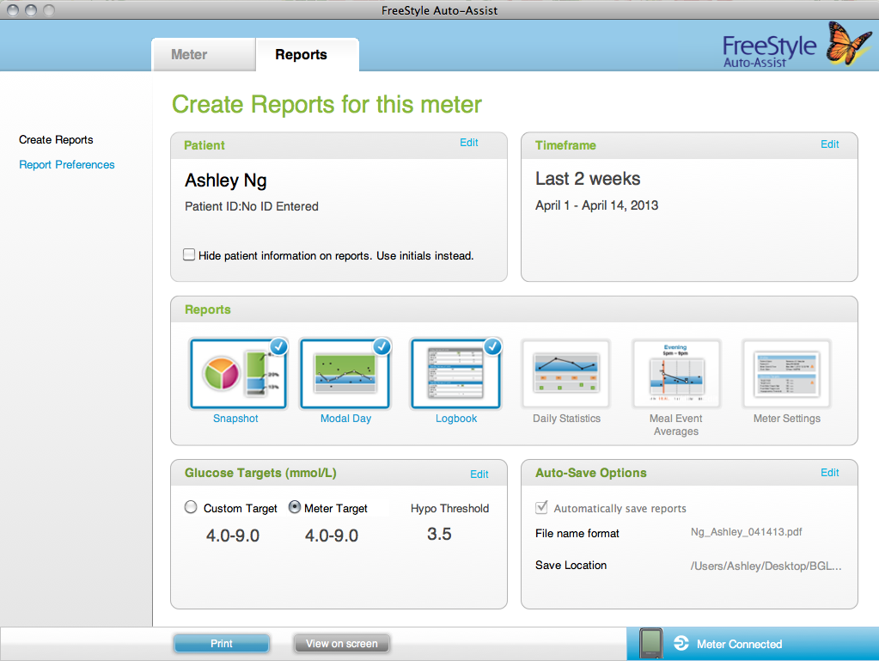The height and width of the screenshot is (661, 879).
Task: Enable the Meter Settings report icon
Action: coord(786,374)
